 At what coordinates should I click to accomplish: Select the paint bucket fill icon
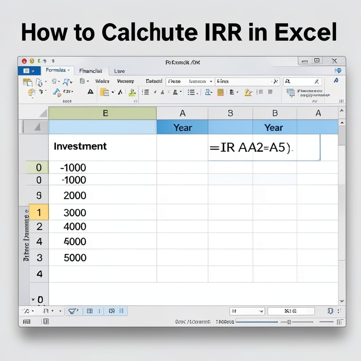pos(57,92)
